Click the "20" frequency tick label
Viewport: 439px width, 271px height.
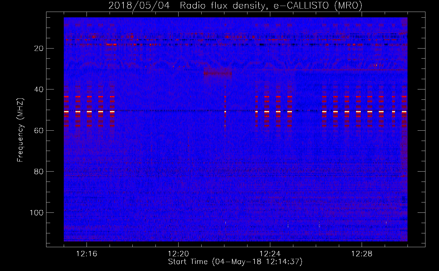[39, 49]
